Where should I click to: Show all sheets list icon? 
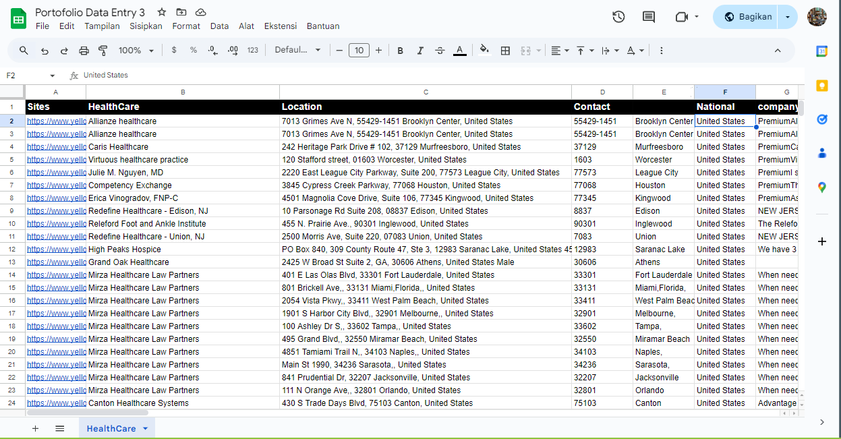(x=59, y=428)
